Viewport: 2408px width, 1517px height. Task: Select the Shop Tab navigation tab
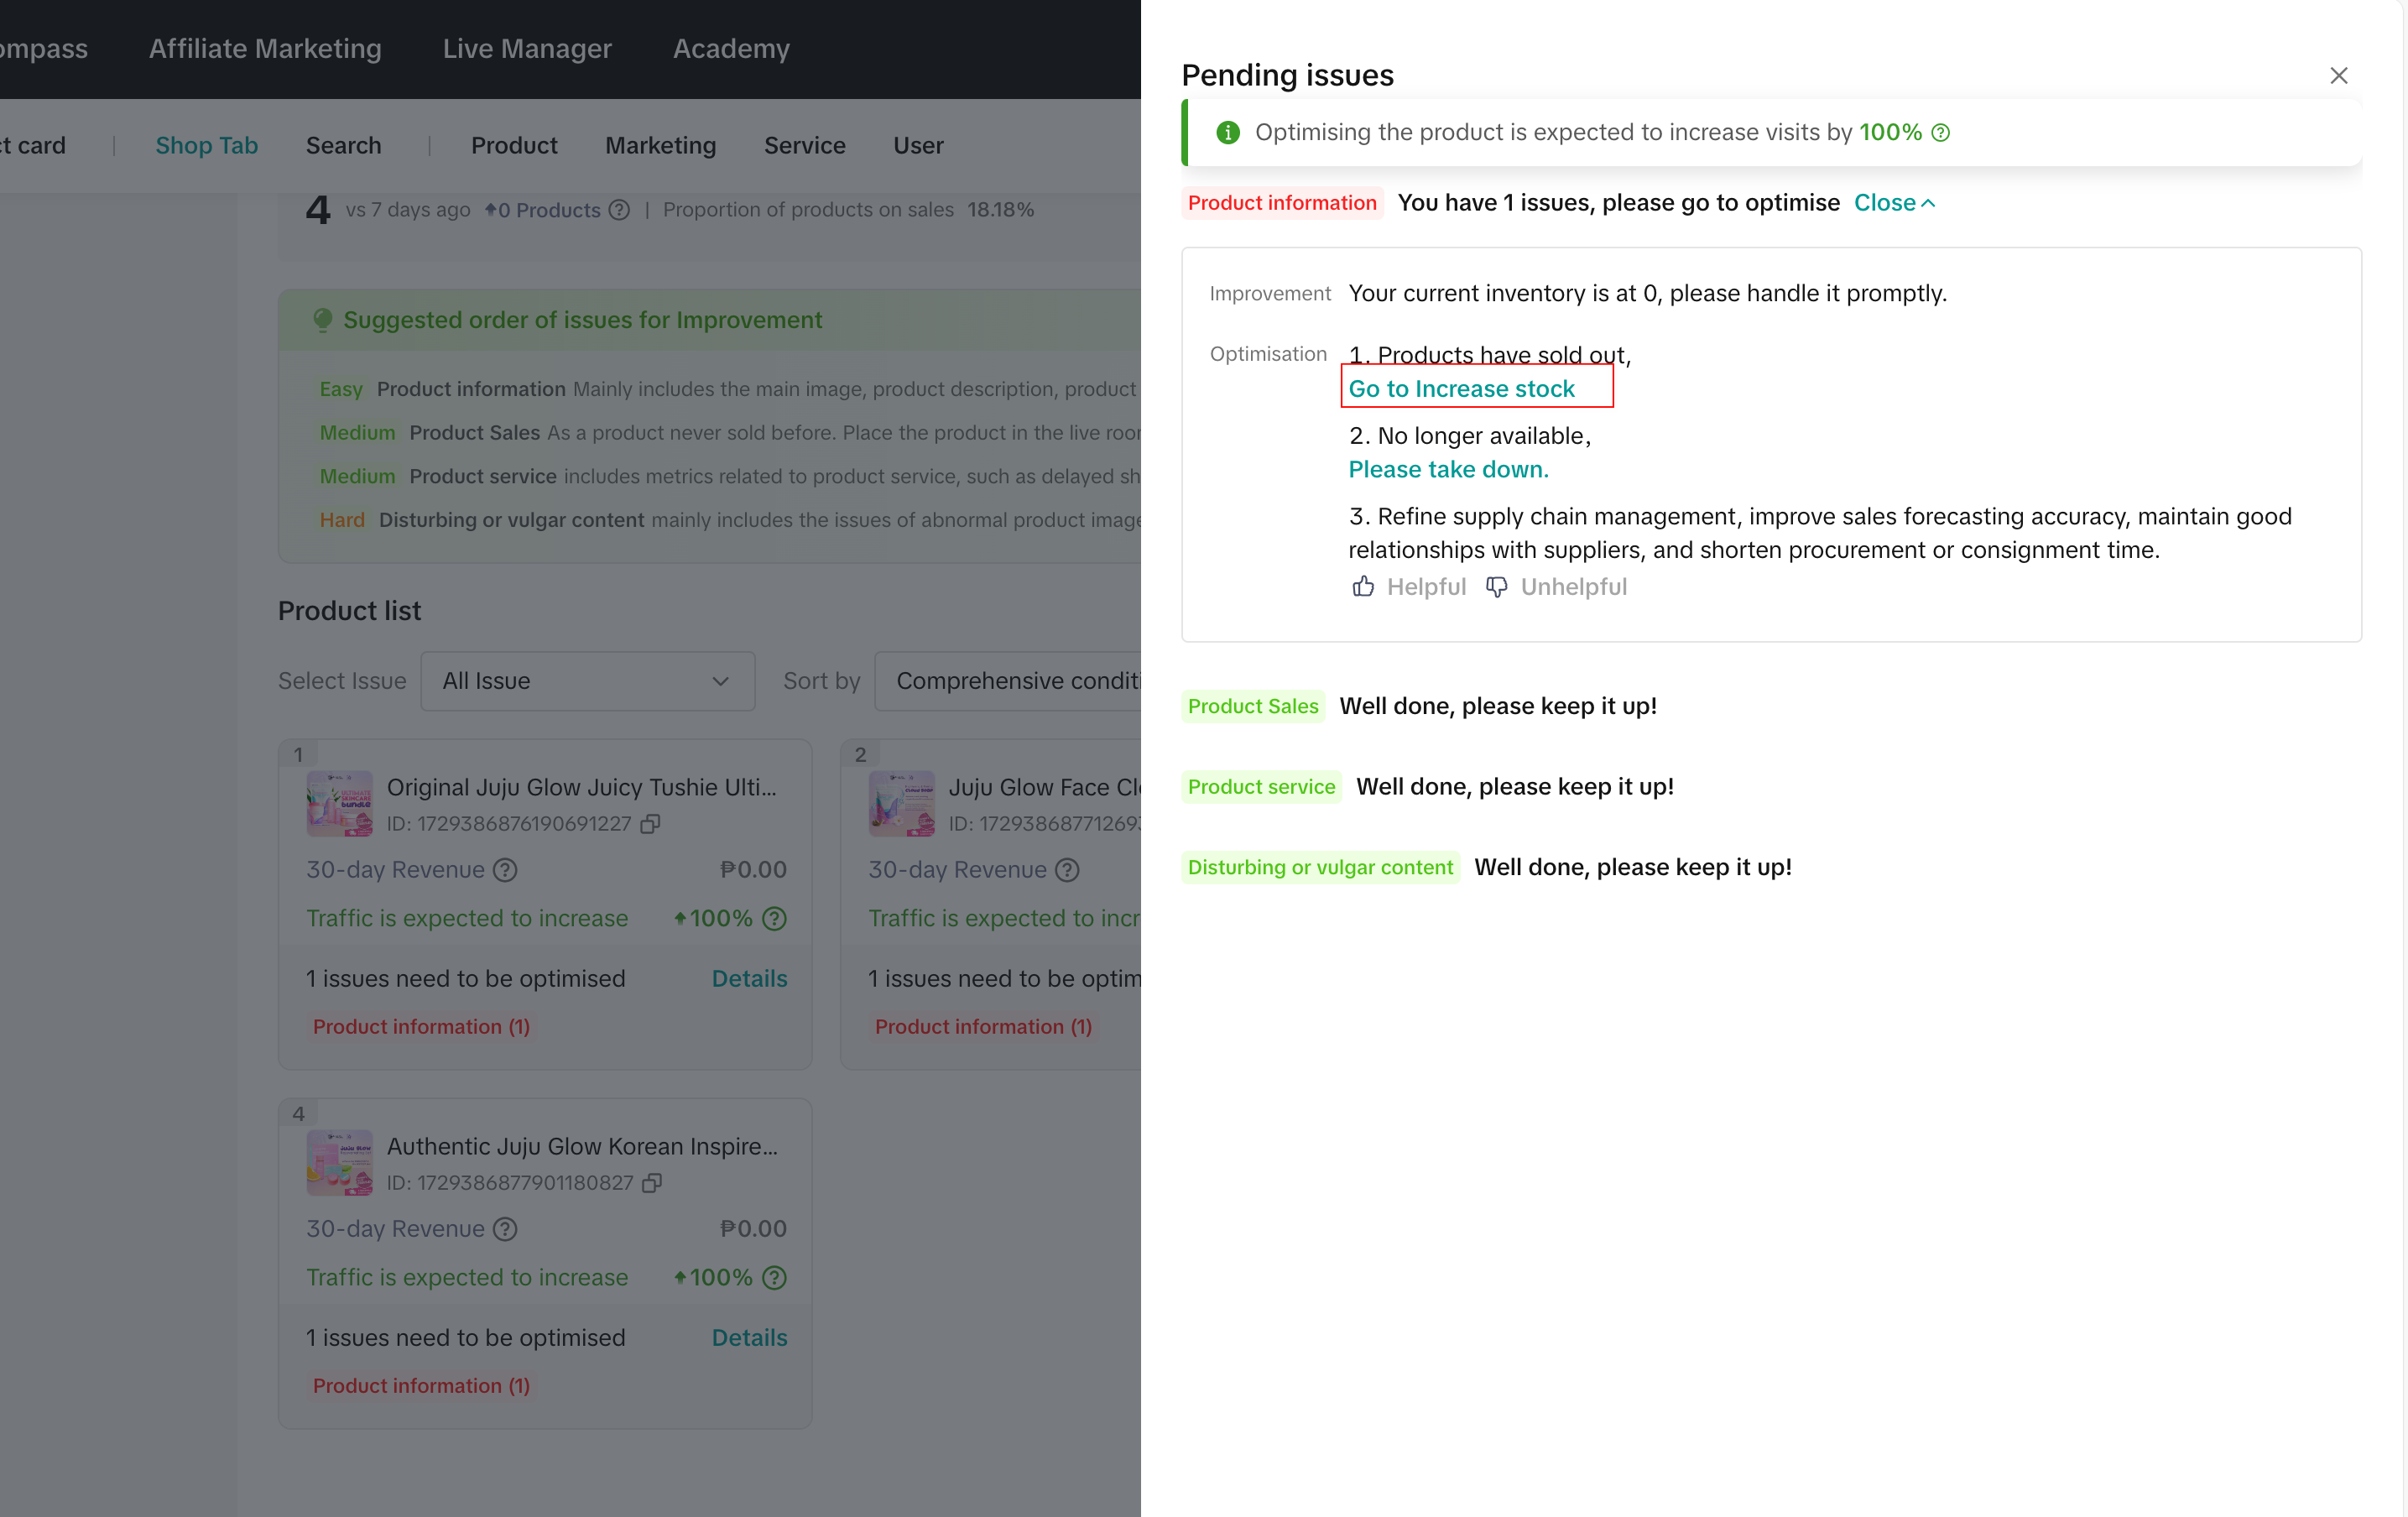pos(206,145)
